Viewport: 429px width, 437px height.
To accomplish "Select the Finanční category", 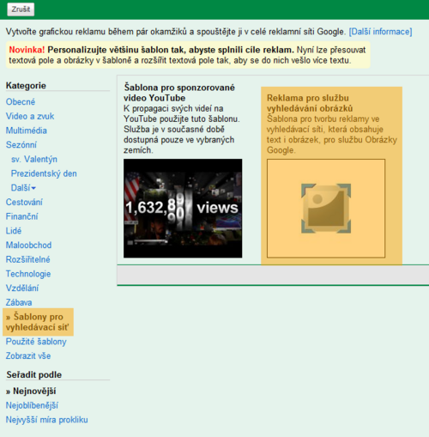I will [x=21, y=216].
